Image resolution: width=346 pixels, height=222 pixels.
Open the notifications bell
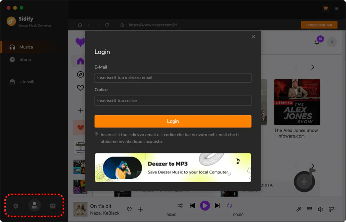point(317,42)
